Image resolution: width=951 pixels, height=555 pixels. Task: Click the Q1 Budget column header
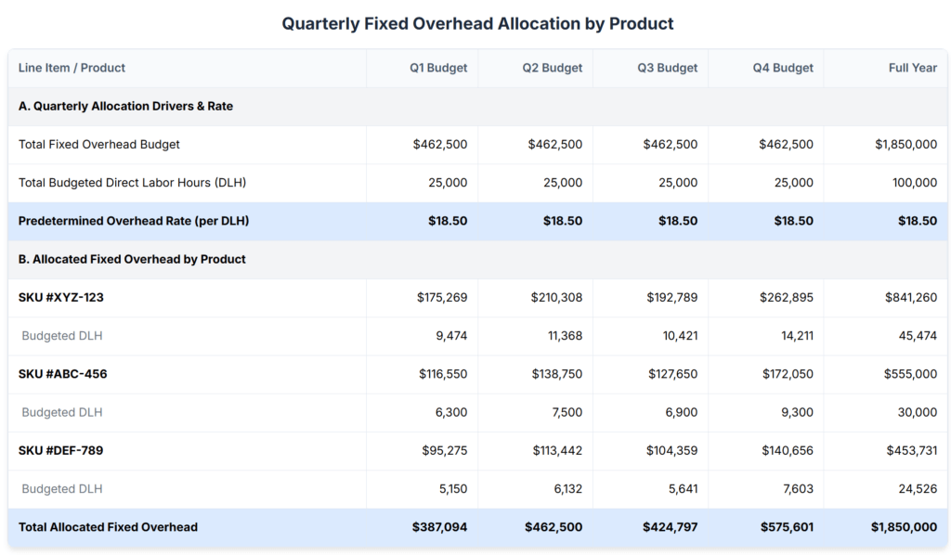438,68
